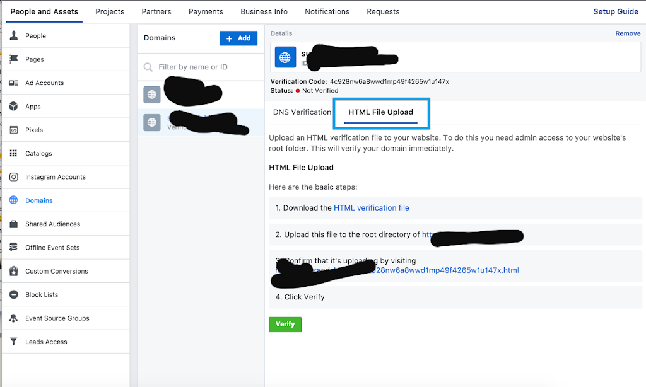Open Custom Conversions sidebar label
Screen dimensions: 646x387
pos(57,271)
